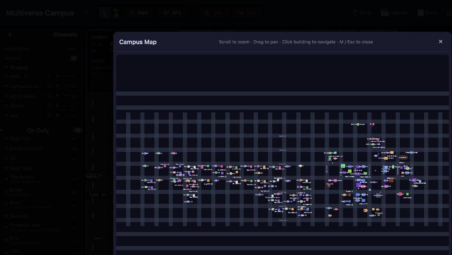Click the pin icon in alex row

pyautogui.click(x=57, y=115)
